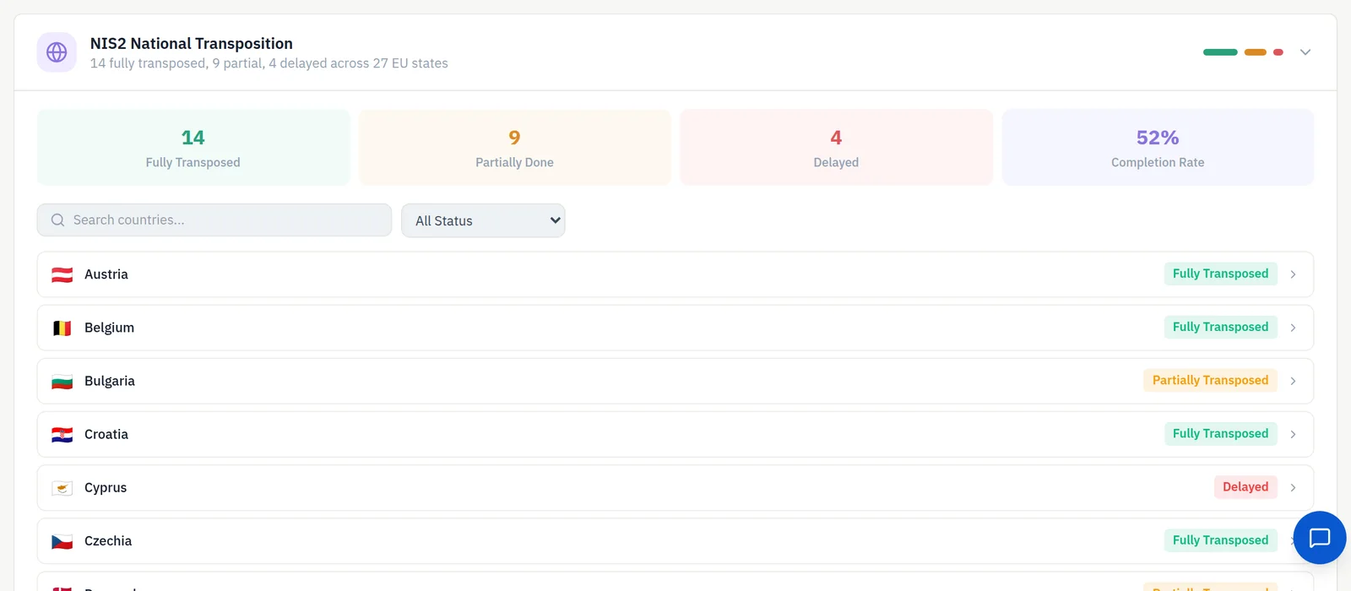Click the Czechia flag icon
This screenshot has width=1351, height=591.
pyautogui.click(x=62, y=541)
